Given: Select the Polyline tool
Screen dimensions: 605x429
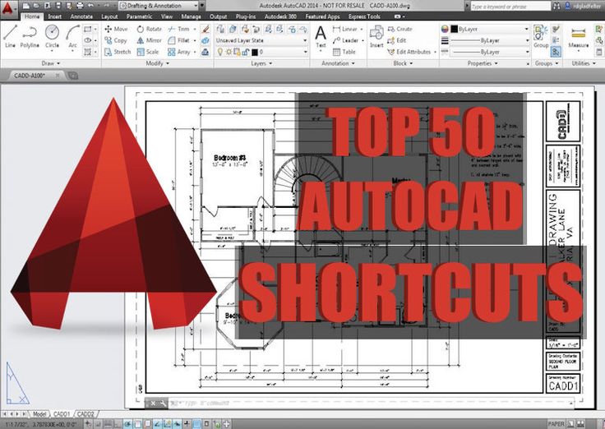Looking at the screenshot, I should [30, 37].
